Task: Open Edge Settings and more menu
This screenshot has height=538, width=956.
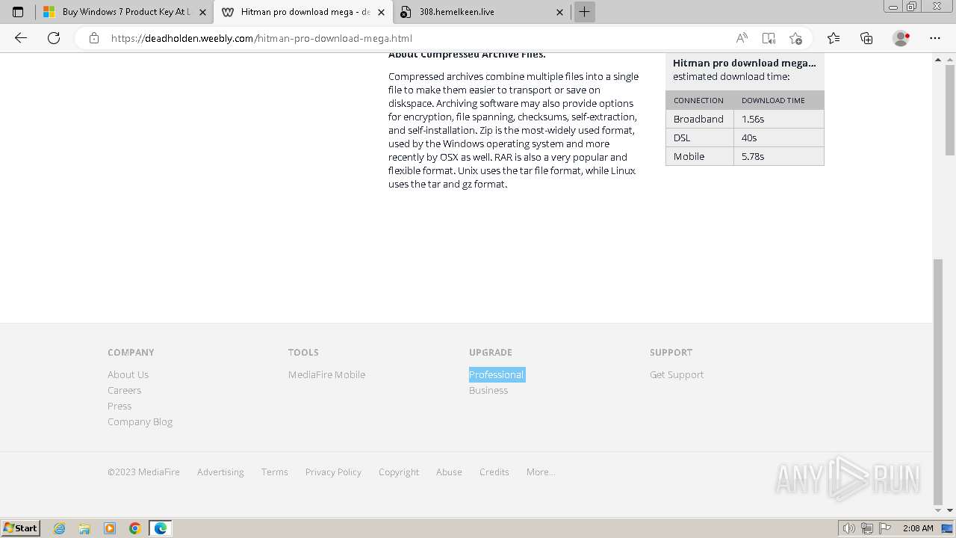Action: (x=935, y=38)
